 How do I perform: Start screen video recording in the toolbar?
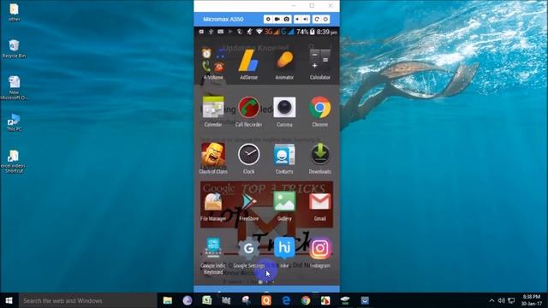pos(277,19)
